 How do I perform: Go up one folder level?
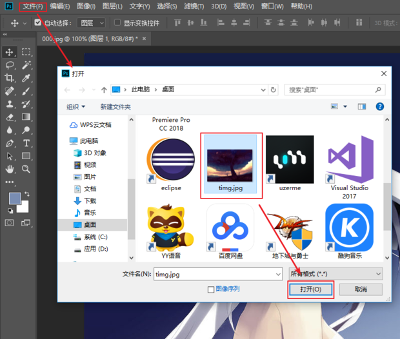coord(104,90)
